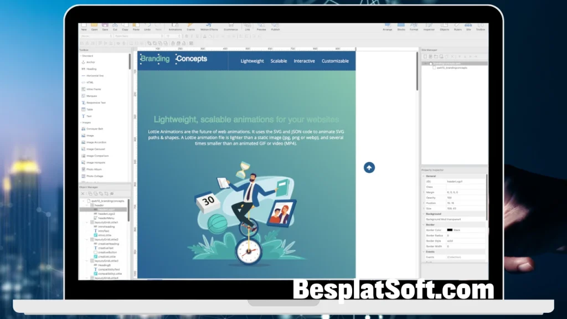Open a browser preview via the Preview icon
The width and height of the screenshot is (567, 319).
pyautogui.click(x=260, y=25)
